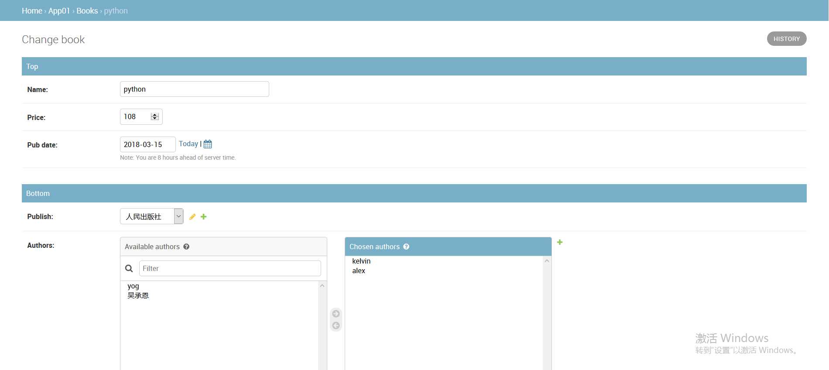Image resolution: width=829 pixels, height=370 pixels.
Task: Select available author 吴承恩
Action: 138,295
